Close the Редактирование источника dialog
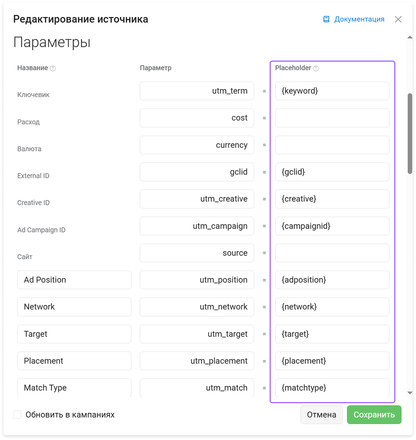 point(398,19)
